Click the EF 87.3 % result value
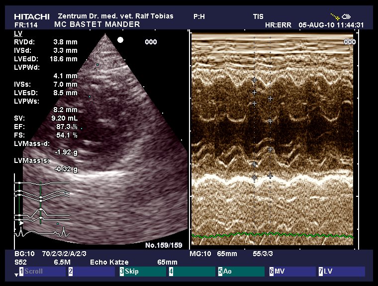Image resolution: width=378 pixels, height=286 pixels. point(67,127)
